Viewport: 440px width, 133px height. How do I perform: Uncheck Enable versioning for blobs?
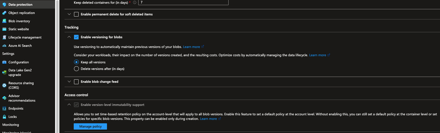76,37
